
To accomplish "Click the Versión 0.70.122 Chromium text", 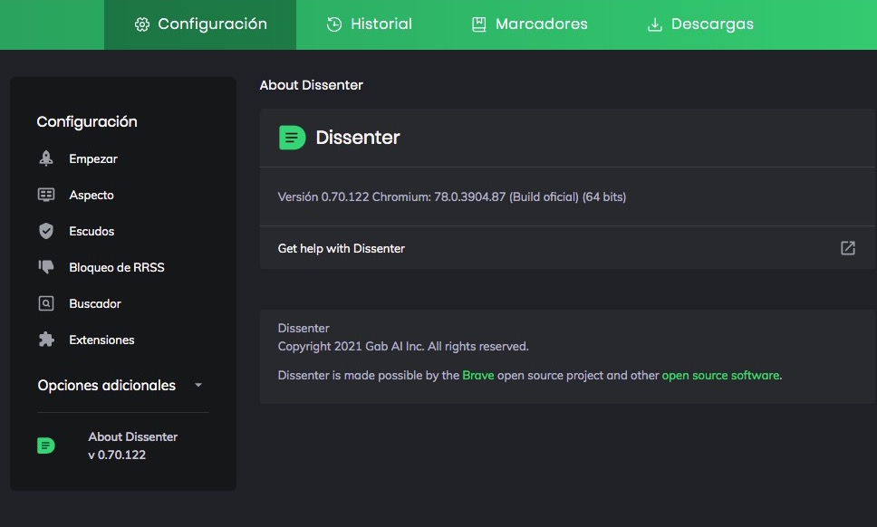I will tap(452, 196).
